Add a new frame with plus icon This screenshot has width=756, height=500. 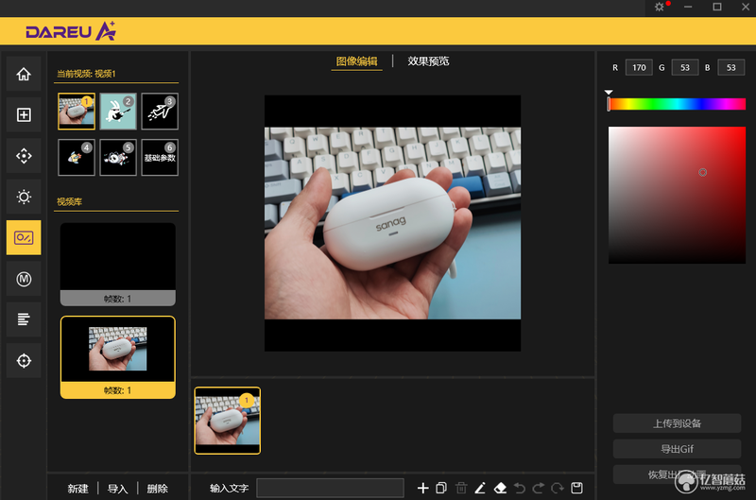pos(422,488)
